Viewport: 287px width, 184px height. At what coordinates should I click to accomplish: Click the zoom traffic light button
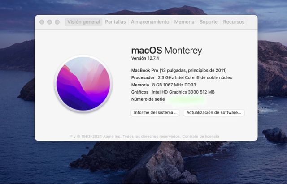(x=57, y=22)
